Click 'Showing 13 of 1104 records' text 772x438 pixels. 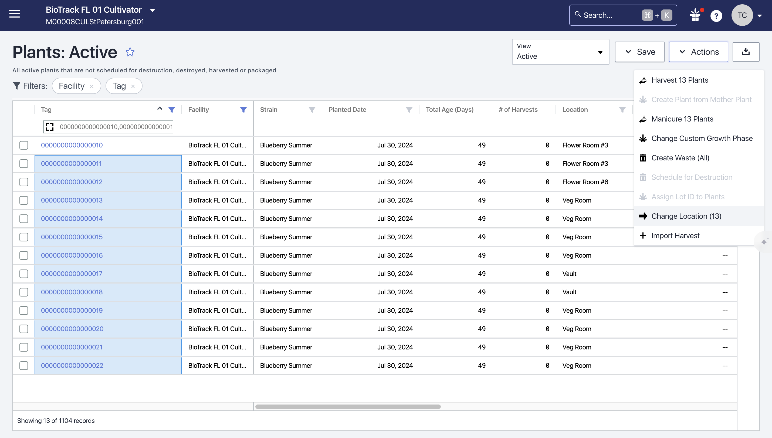click(x=56, y=420)
